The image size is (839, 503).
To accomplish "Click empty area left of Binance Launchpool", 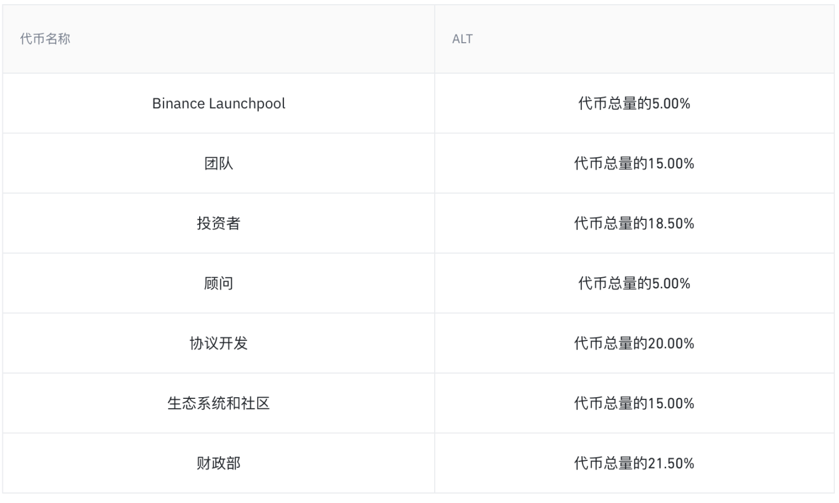I will 76,104.
